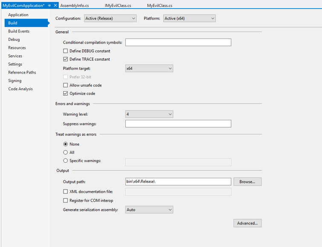Click the Browse button
This screenshot has width=322, height=247.
247,181
